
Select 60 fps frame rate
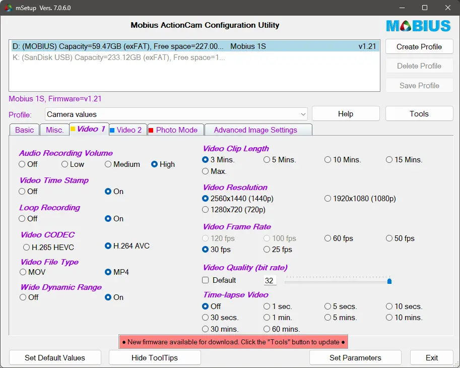[x=339, y=238]
